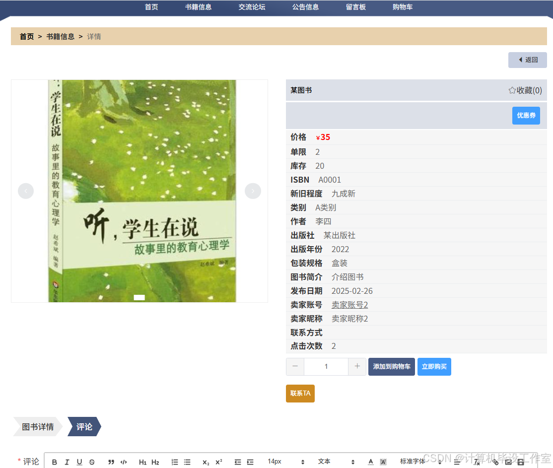
Task: Click the book cover image
Action: [x=142, y=191]
